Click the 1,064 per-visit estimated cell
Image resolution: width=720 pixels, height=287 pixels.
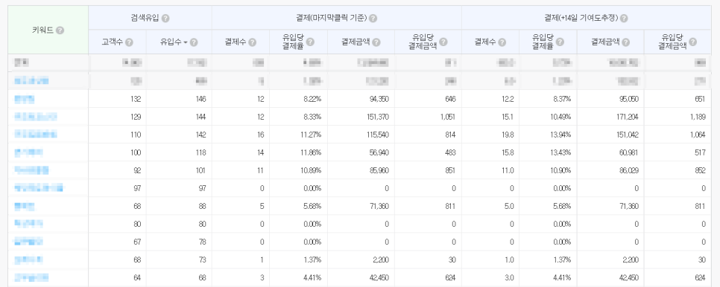tap(678, 135)
